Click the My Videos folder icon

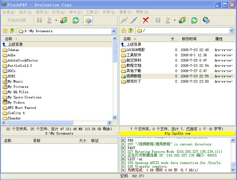coord(5,102)
